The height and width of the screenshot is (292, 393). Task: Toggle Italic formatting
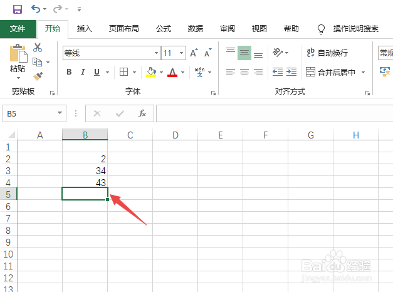(x=83, y=72)
